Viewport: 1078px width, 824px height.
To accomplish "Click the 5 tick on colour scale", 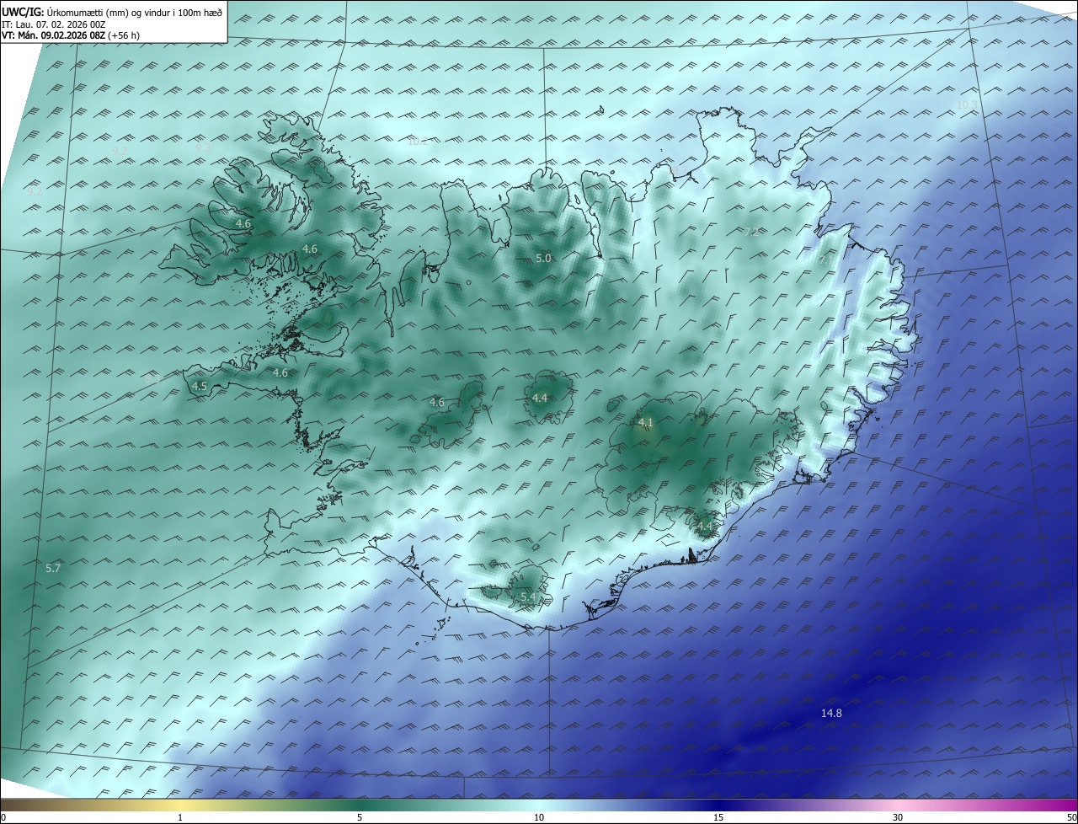I will pyautogui.click(x=360, y=817).
